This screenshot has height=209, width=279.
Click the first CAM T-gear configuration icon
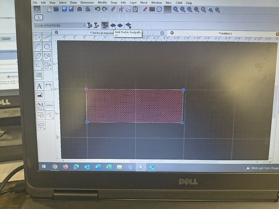click(90, 25)
